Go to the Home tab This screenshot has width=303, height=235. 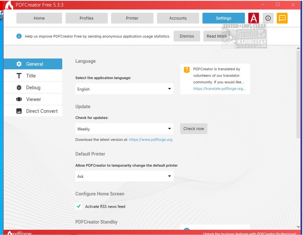[x=39, y=18]
